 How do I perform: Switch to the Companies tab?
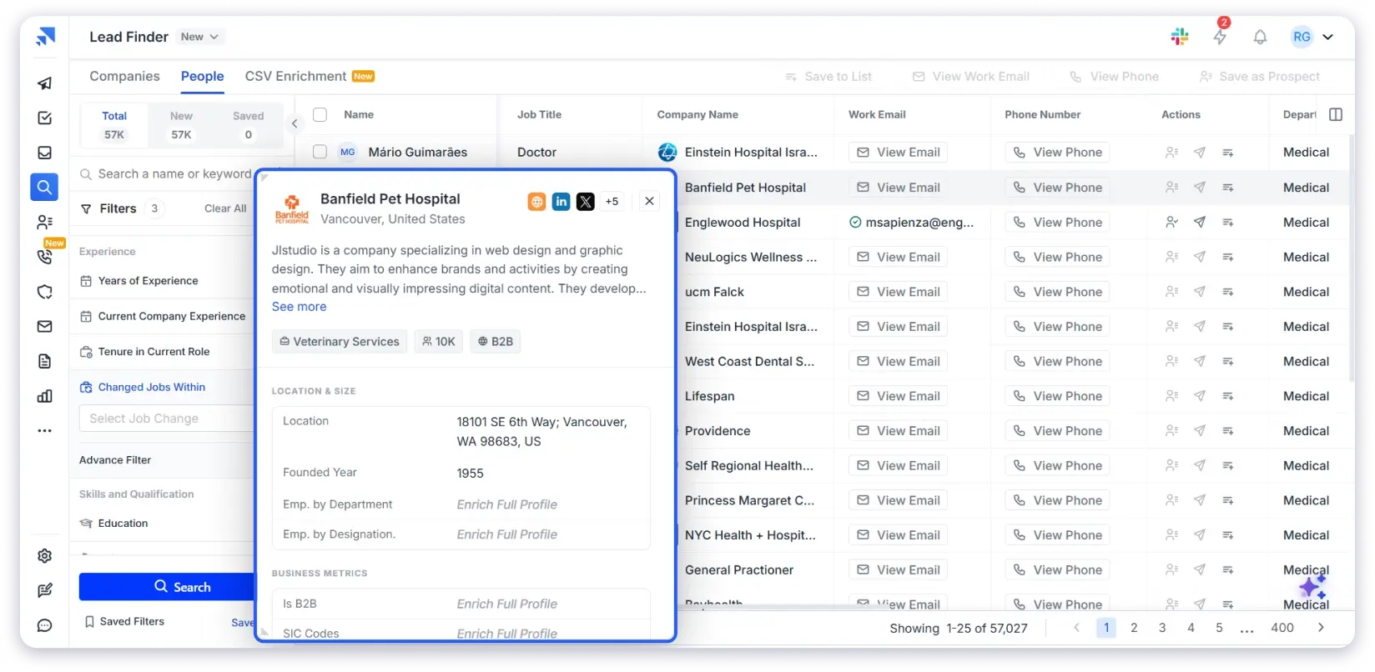tap(124, 76)
